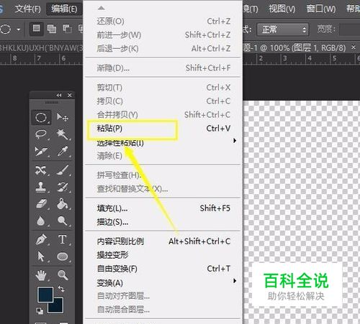Viewport: 360px width, 324px height.
Task: Close the floating toolbox panel
Action: pyautogui.click(x=70, y=96)
